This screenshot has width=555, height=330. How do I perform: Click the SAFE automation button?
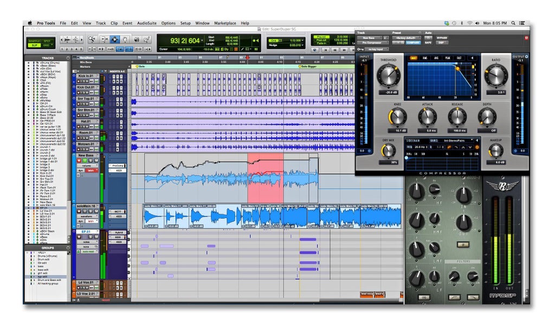coord(428,42)
